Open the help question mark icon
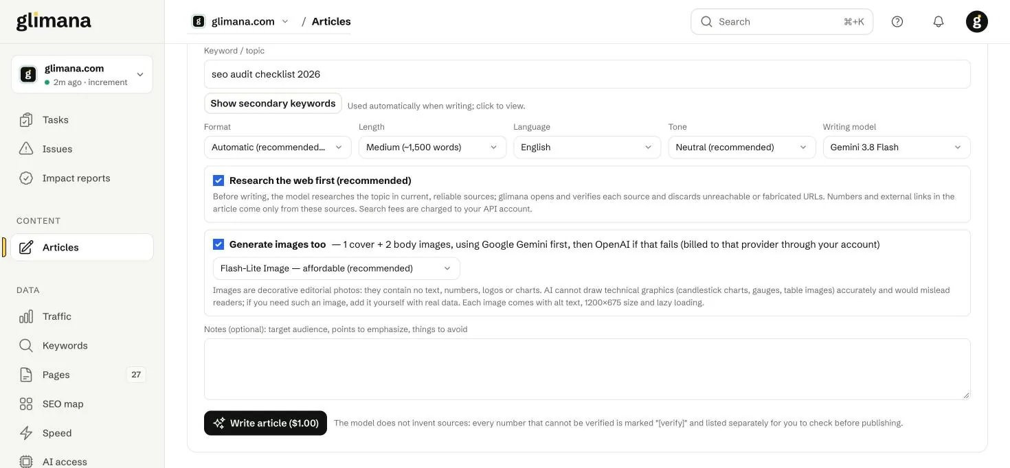 click(897, 21)
